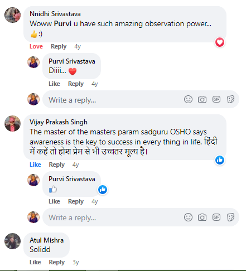The width and height of the screenshot is (246, 271).
Task: Like Atul Mishra's Solidd comment
Action: tap(35, 262)
